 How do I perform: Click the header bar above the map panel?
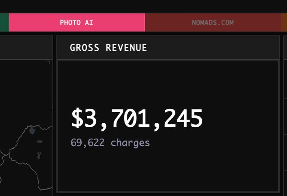(26, 48)
